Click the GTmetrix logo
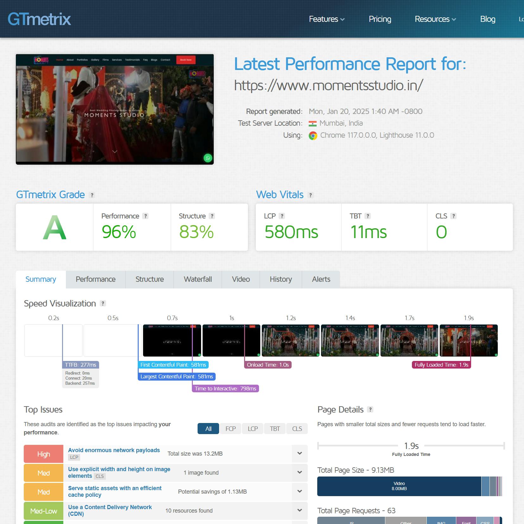 [x=39, y=19]
